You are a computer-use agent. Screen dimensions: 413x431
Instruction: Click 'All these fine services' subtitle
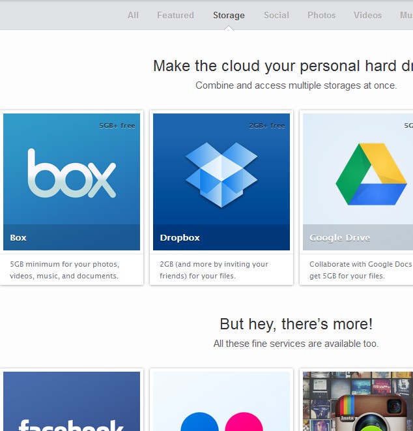point(296,344)
